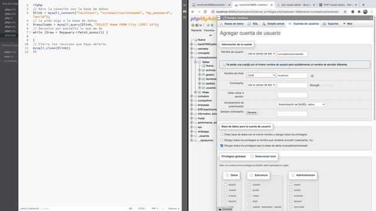Open the browser extensions puzzle icon
Viewport: 376px width, 211px height.
click(359, 12)
